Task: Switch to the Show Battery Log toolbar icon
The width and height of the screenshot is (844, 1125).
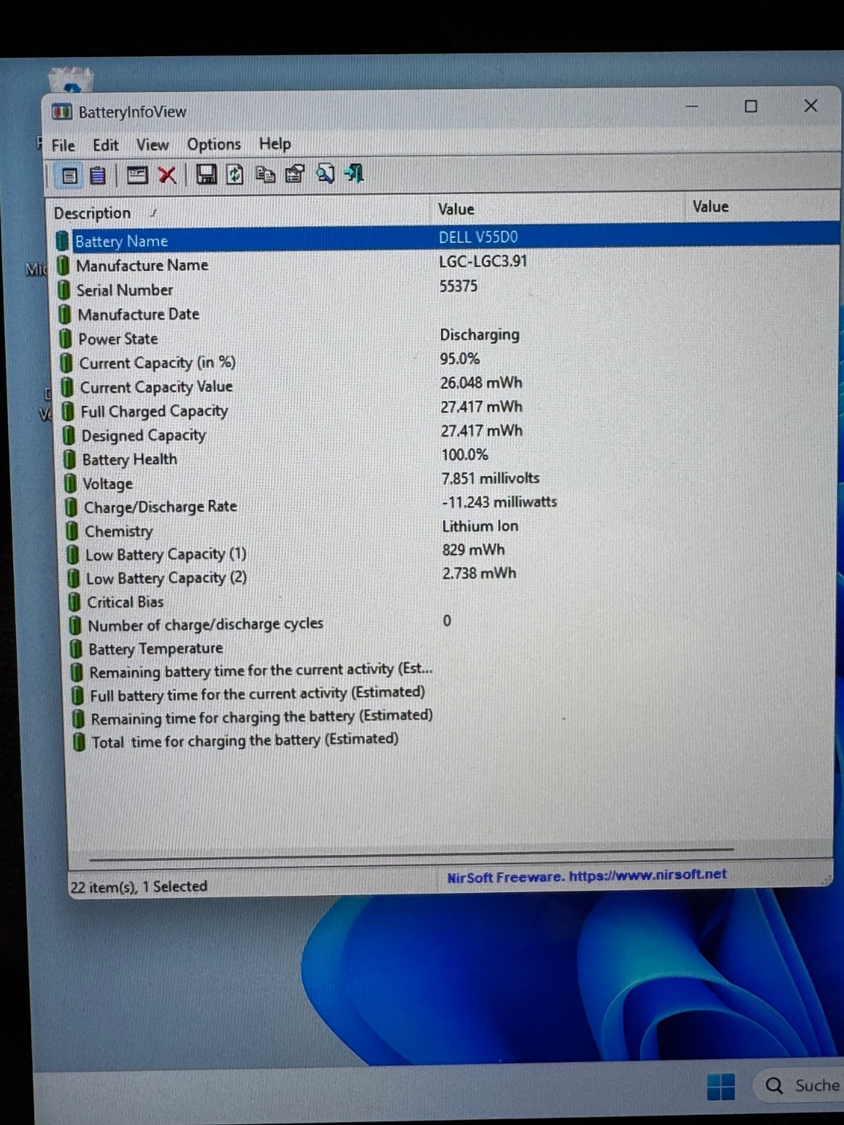Action: tap(98, 175)
